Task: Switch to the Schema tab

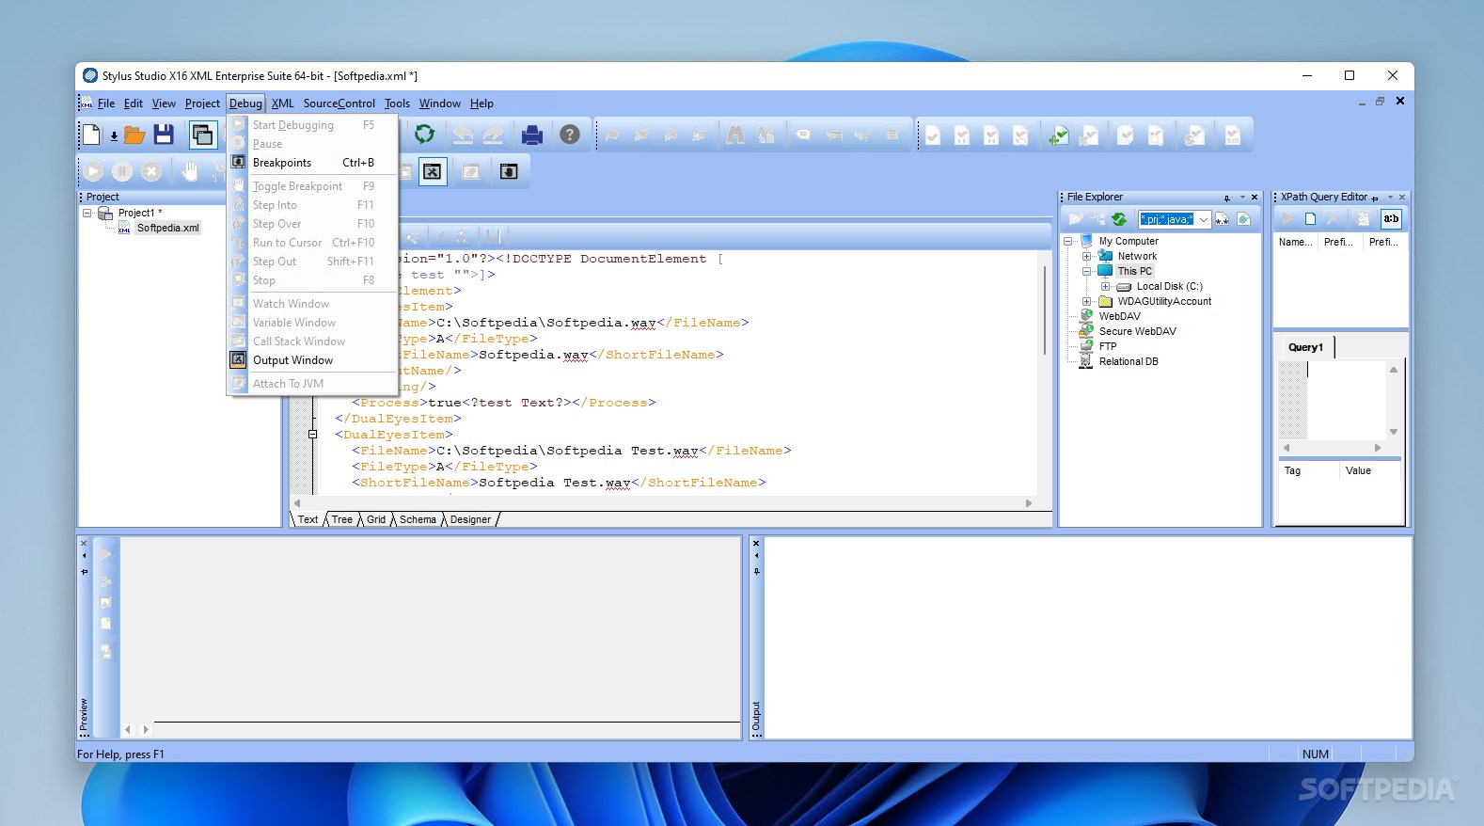Action: (418, 519)
